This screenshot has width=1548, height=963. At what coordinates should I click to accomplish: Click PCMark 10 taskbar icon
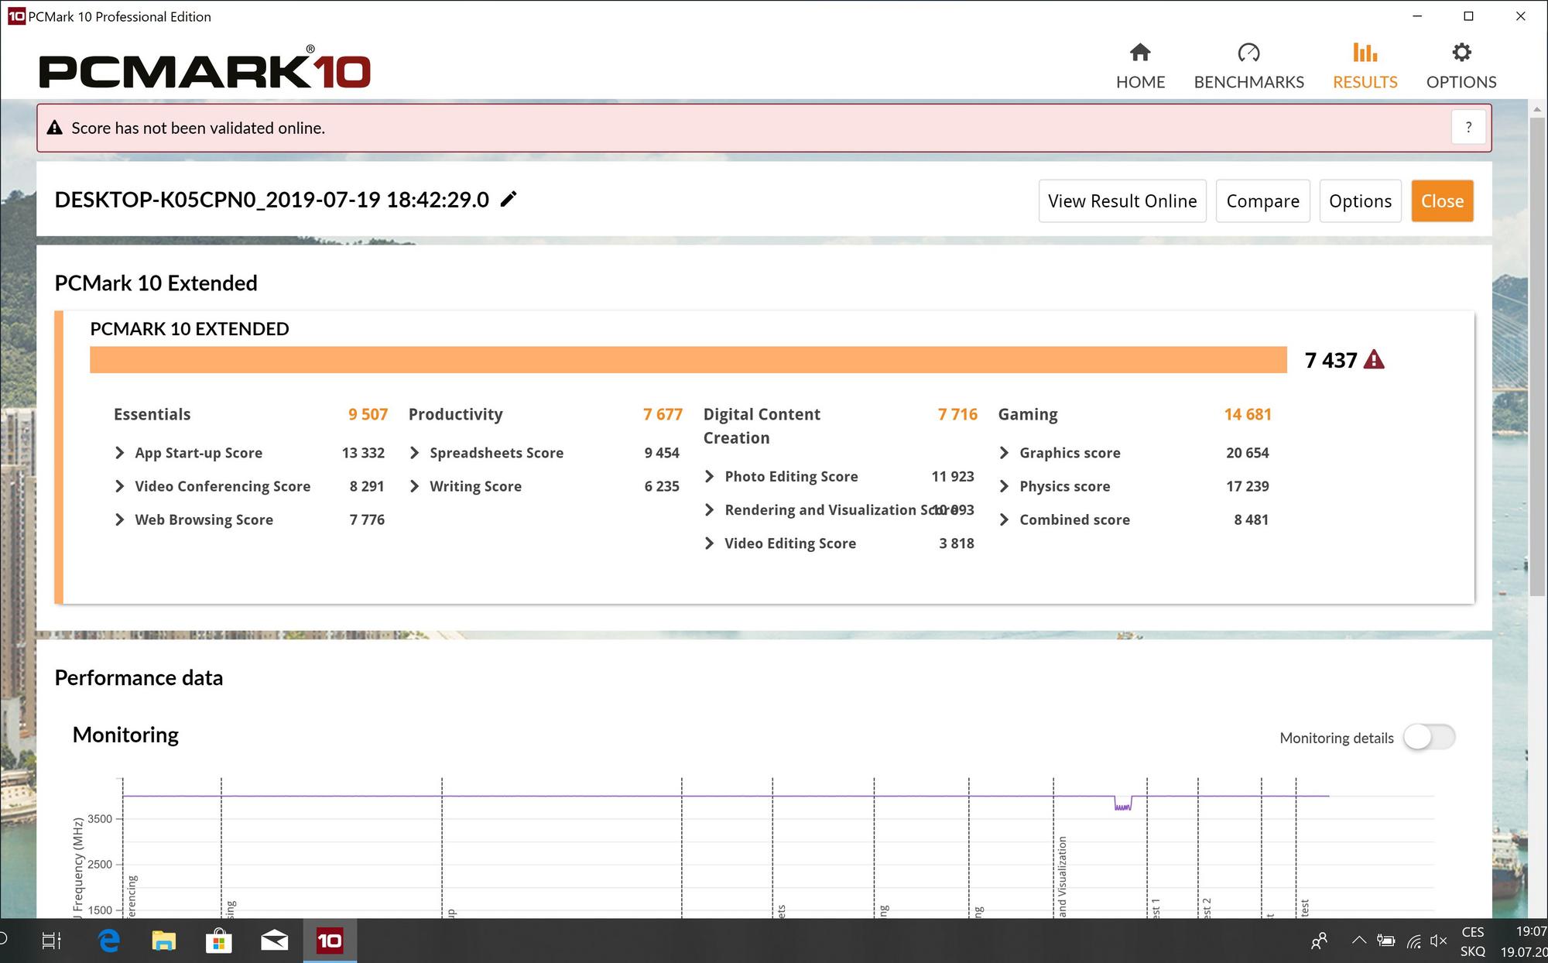(x=330, y=941)
